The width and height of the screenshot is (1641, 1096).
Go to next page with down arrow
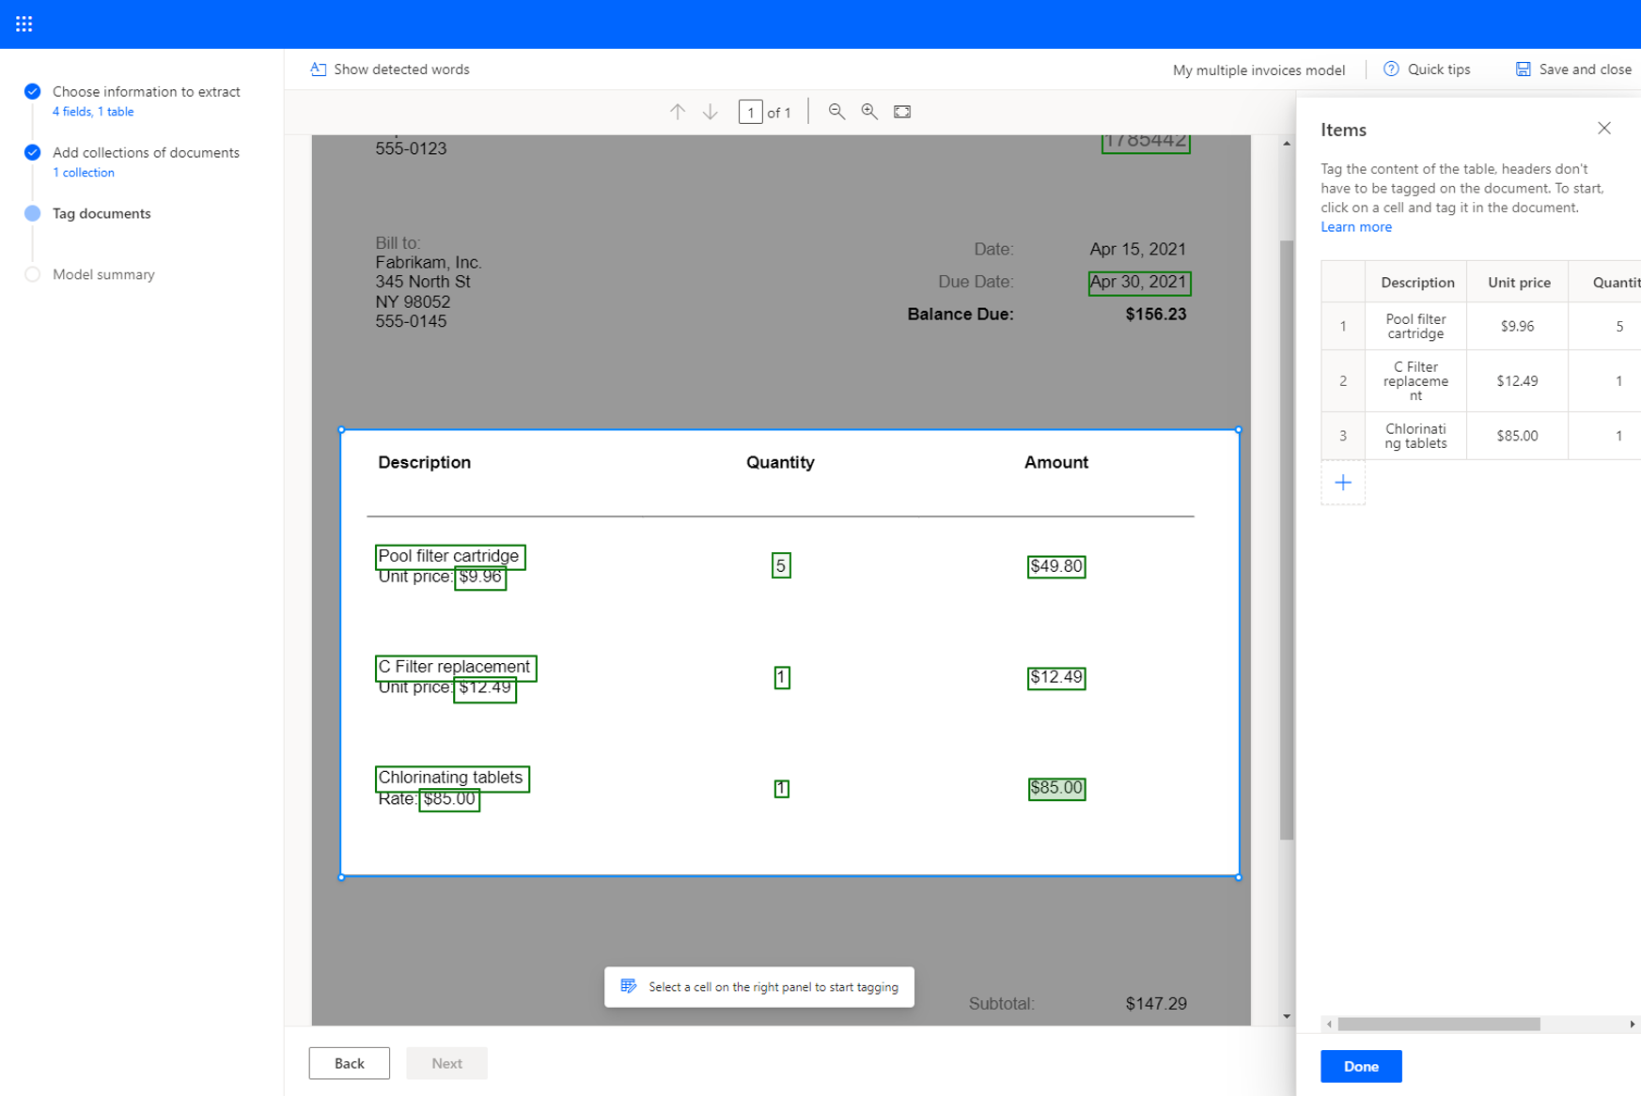coord(709,111)
